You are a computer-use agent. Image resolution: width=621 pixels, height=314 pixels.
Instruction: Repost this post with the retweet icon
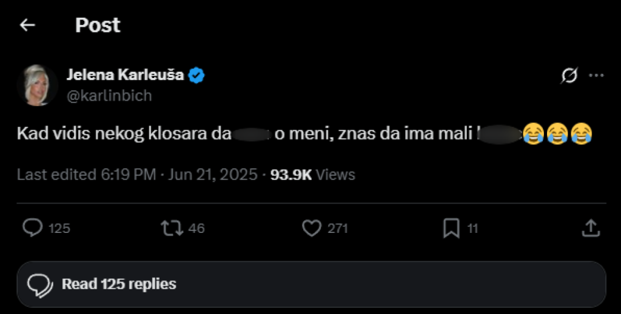pyautogui.click(x=172, y=227)
